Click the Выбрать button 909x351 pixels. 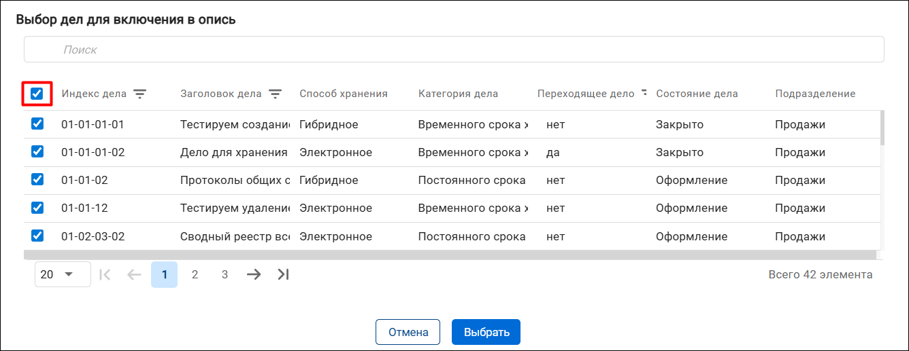[486, 332]
